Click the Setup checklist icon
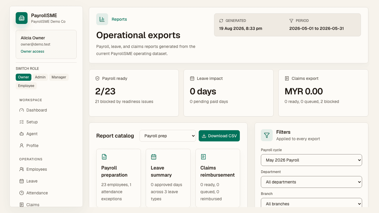This screenshot has height=213, width=379. pyautogui.click(x=22, y=122)
